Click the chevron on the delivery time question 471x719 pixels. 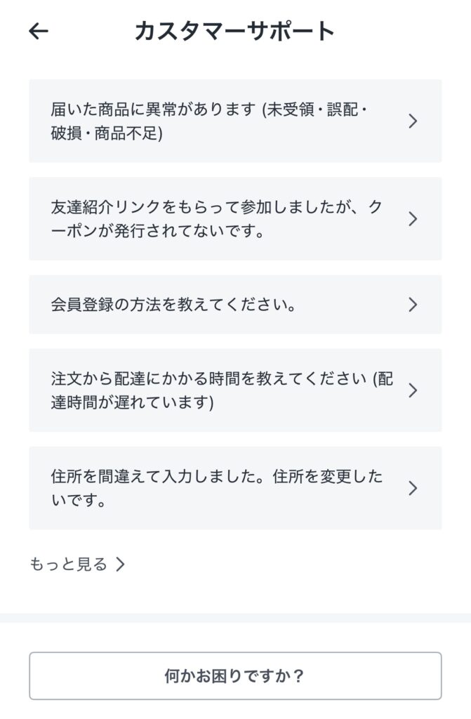click(413, 390)
